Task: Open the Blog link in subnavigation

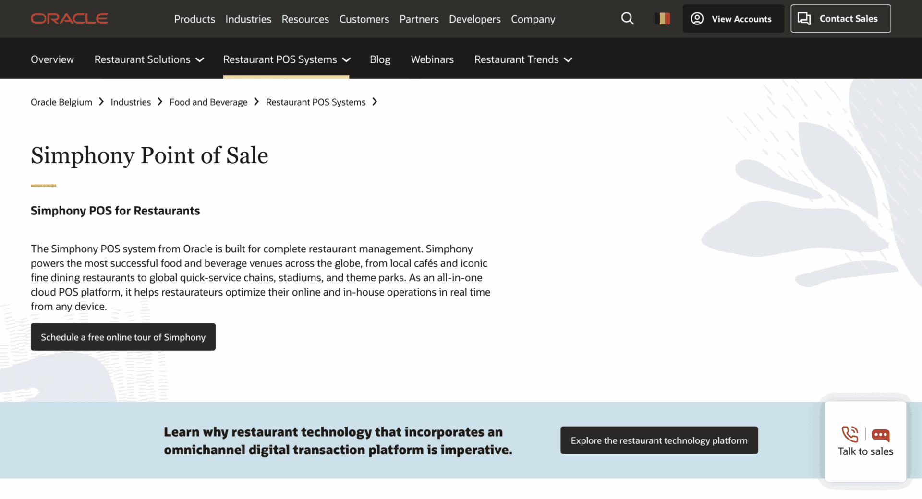Action: [x=380, y=59]
